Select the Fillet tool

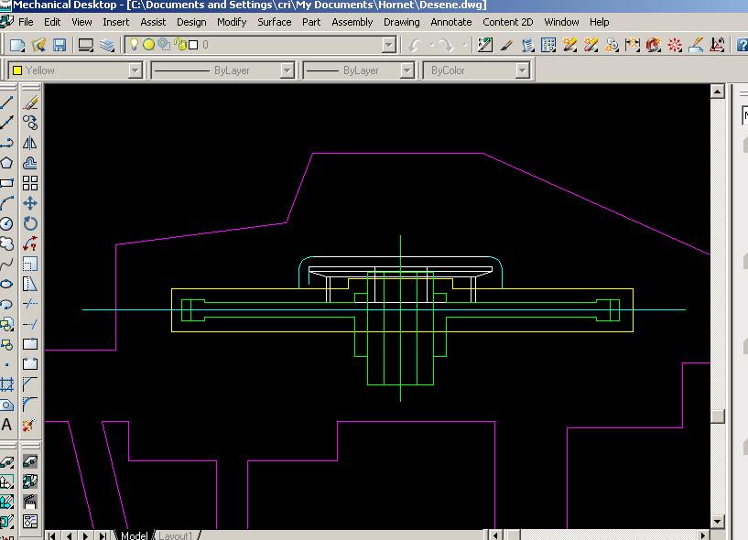pyautogui.click(x=30, y=404)
